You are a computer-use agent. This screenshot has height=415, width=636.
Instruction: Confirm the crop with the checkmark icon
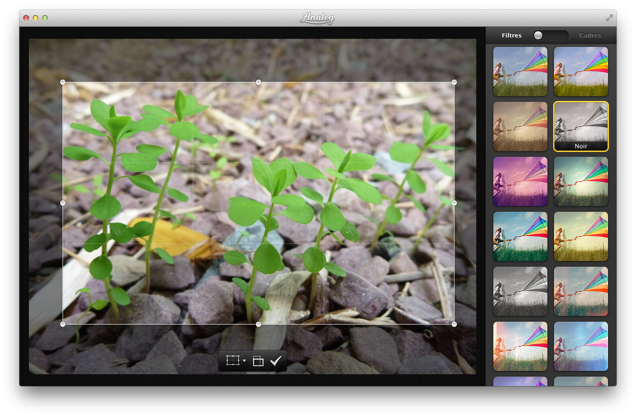pyautogui.click(x=275, y=361)
